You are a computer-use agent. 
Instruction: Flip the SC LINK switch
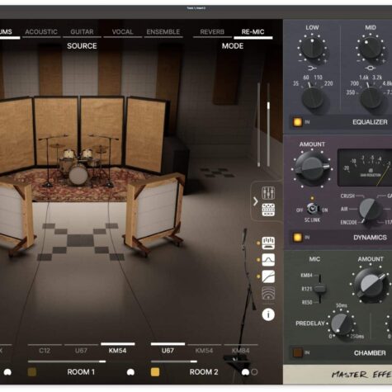coord(312,209)
